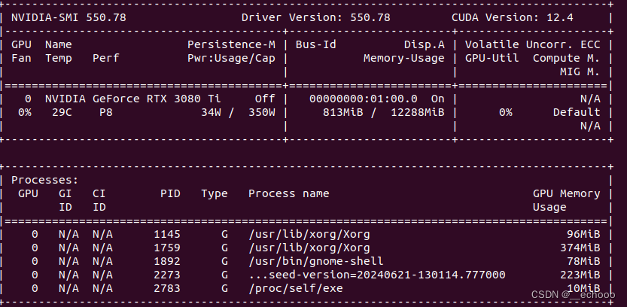Click the 29C temperature reading

tap(62, 112)
